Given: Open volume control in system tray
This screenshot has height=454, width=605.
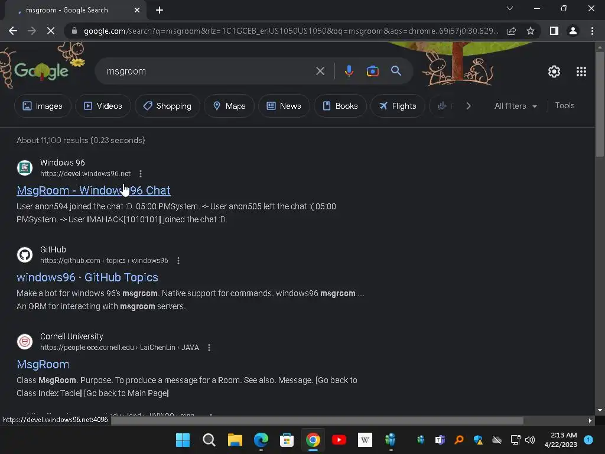Looking at the screenshot, I should [x=530, y=440].
